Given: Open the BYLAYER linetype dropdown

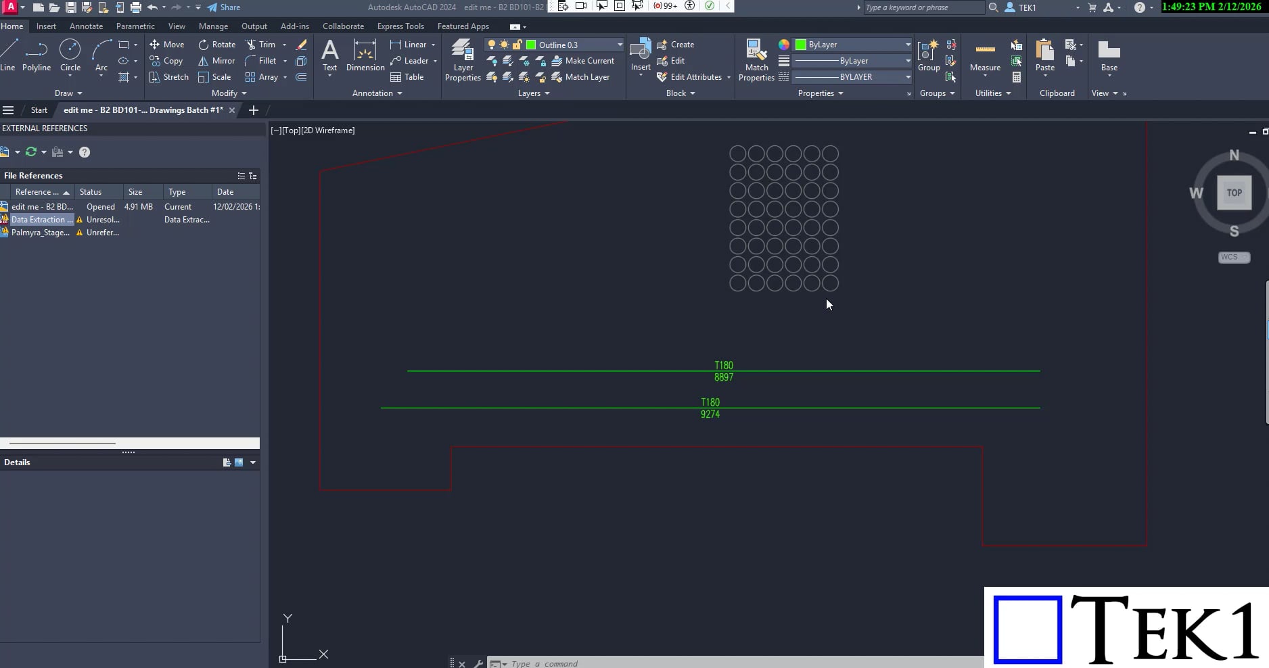Looking at the screenshot, I should [x=908, y=77].
